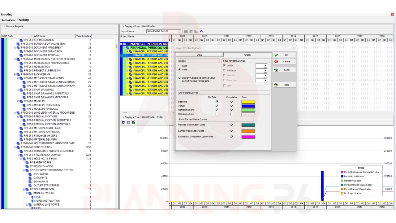396x223 pixels.
Task: Click the green profile icon in the Profile toolbar
Action: click(x=134, y=123)
